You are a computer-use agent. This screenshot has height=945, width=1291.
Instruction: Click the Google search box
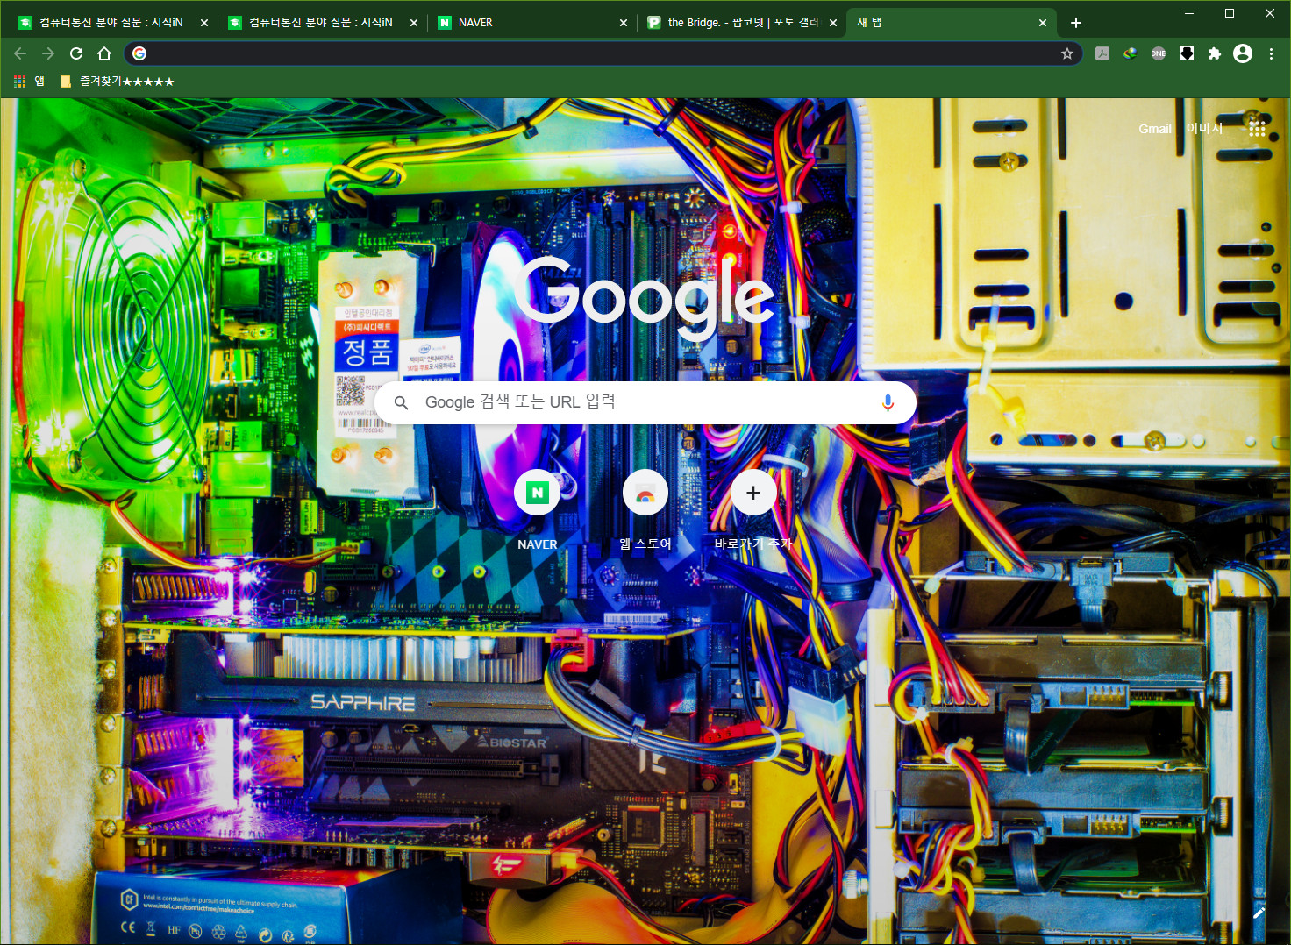645,402
